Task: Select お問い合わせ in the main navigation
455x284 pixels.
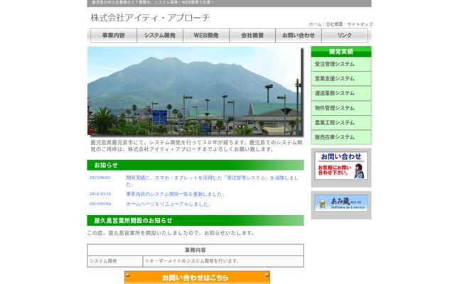Action: click(x=299, y=35)
